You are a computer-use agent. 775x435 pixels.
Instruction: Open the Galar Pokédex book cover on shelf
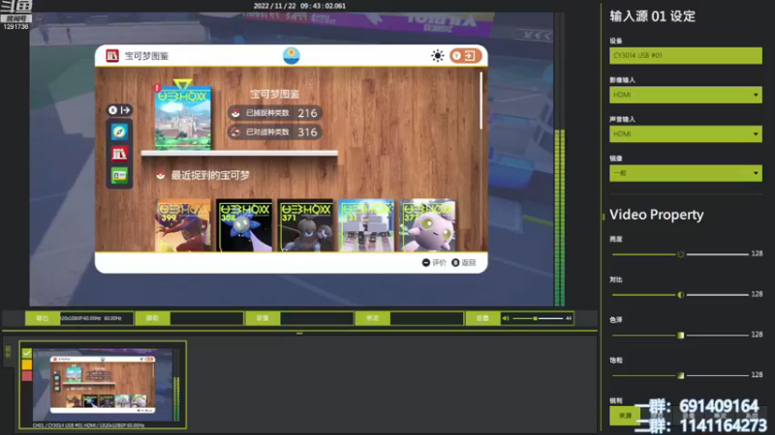coord(183,118)
